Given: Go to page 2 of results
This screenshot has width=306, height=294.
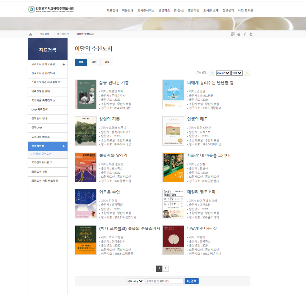Looking at the screenshot, I should 166,268.
